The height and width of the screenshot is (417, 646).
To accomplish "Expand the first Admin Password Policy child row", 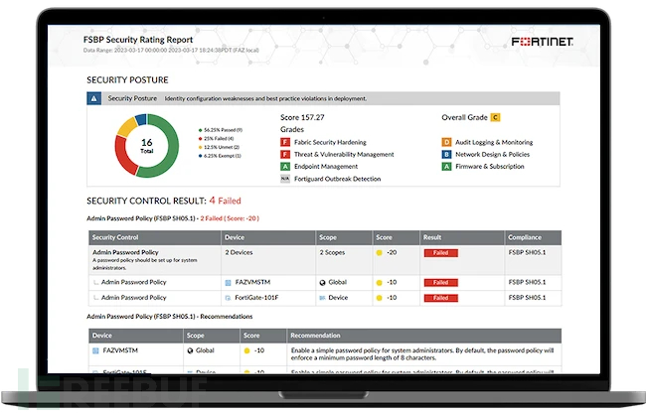I will click(96, 282).
